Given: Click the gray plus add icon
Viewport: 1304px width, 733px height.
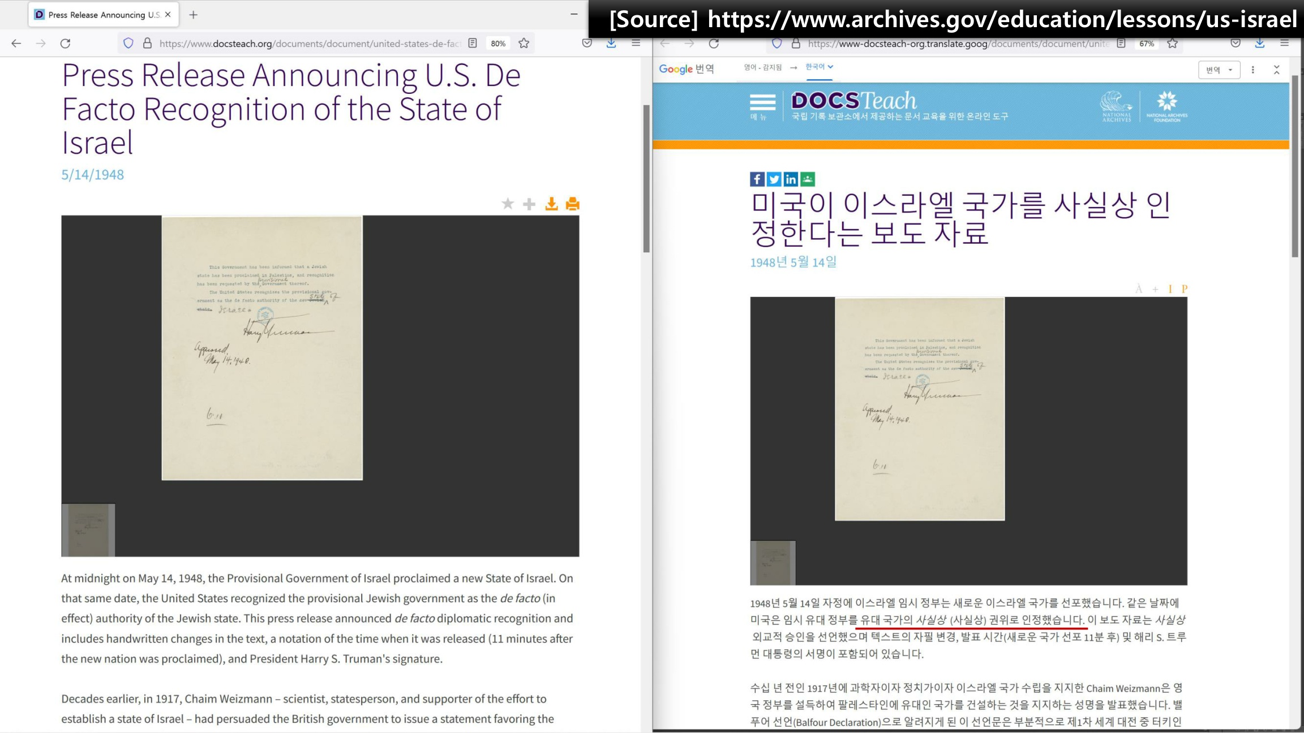Looking at the screenshot, I should pyautogui.click(x=529, y=204).
